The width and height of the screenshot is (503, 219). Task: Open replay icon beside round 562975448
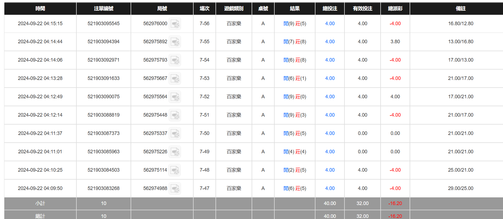(175, 115)
